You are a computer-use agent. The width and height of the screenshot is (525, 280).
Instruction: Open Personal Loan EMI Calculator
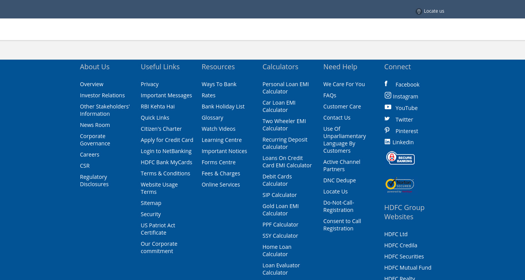pyautogui.click(x=286, y=88)
